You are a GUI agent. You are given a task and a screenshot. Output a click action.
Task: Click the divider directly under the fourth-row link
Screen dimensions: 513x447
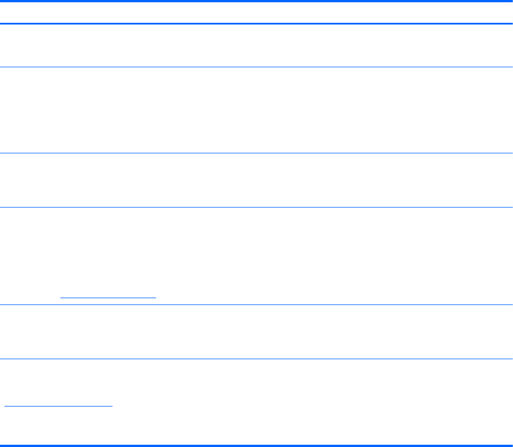[x=108, y=304]
